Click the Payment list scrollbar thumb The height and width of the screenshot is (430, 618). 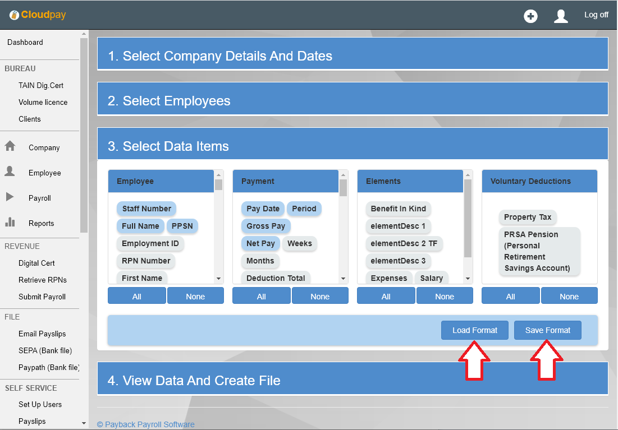pyautogui.click(x=343, y=188)
